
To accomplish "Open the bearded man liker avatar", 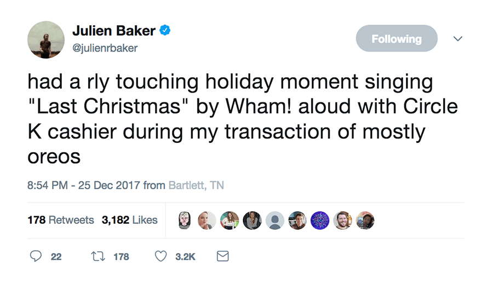I will [x=343, y=220].
